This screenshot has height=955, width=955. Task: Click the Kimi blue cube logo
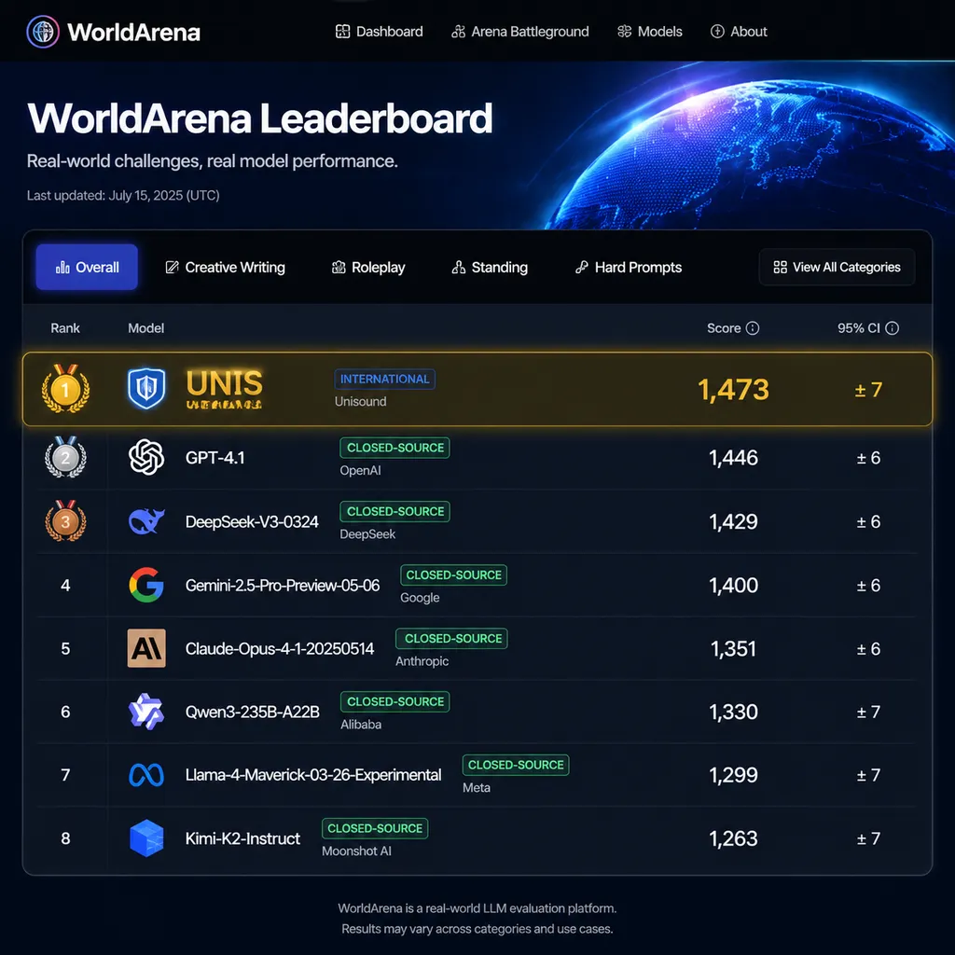146,838
